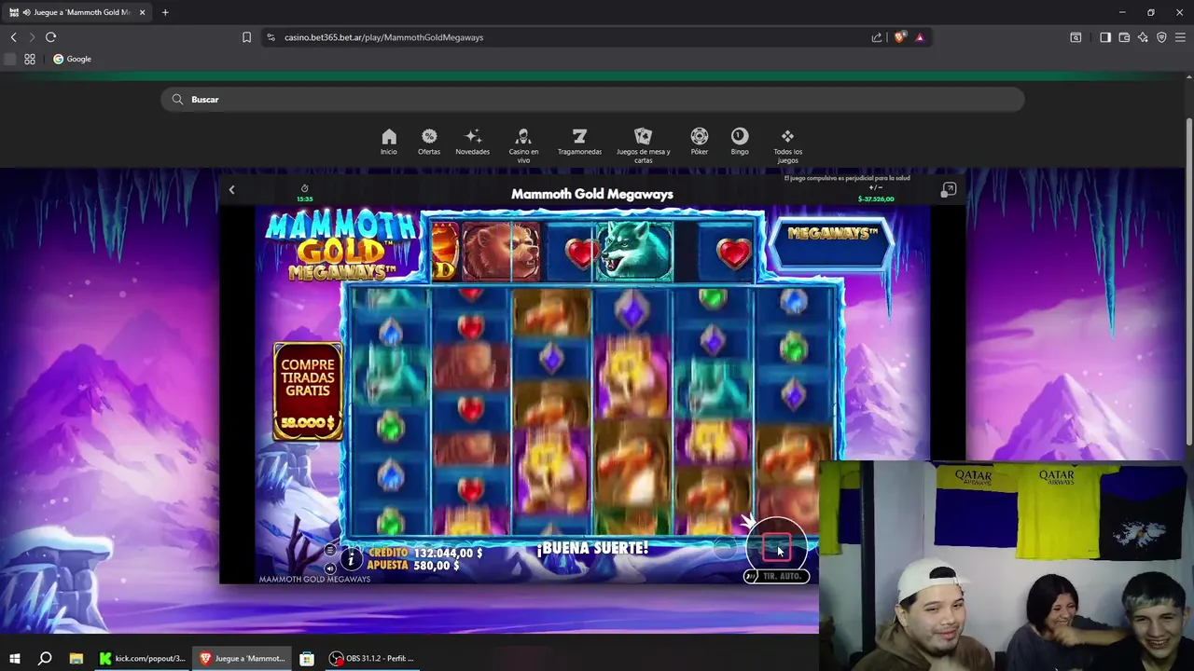Open Casino en vivo
Screen dimensions: 1194x671
tap(523, 145)
